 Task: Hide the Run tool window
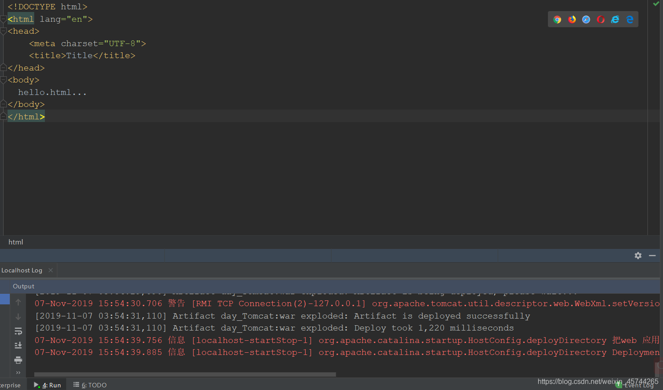[652, 256]
